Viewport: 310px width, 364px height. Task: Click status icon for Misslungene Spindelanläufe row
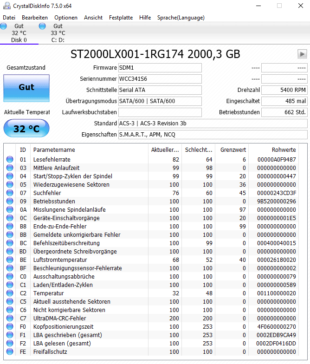[x=10, y=210]
